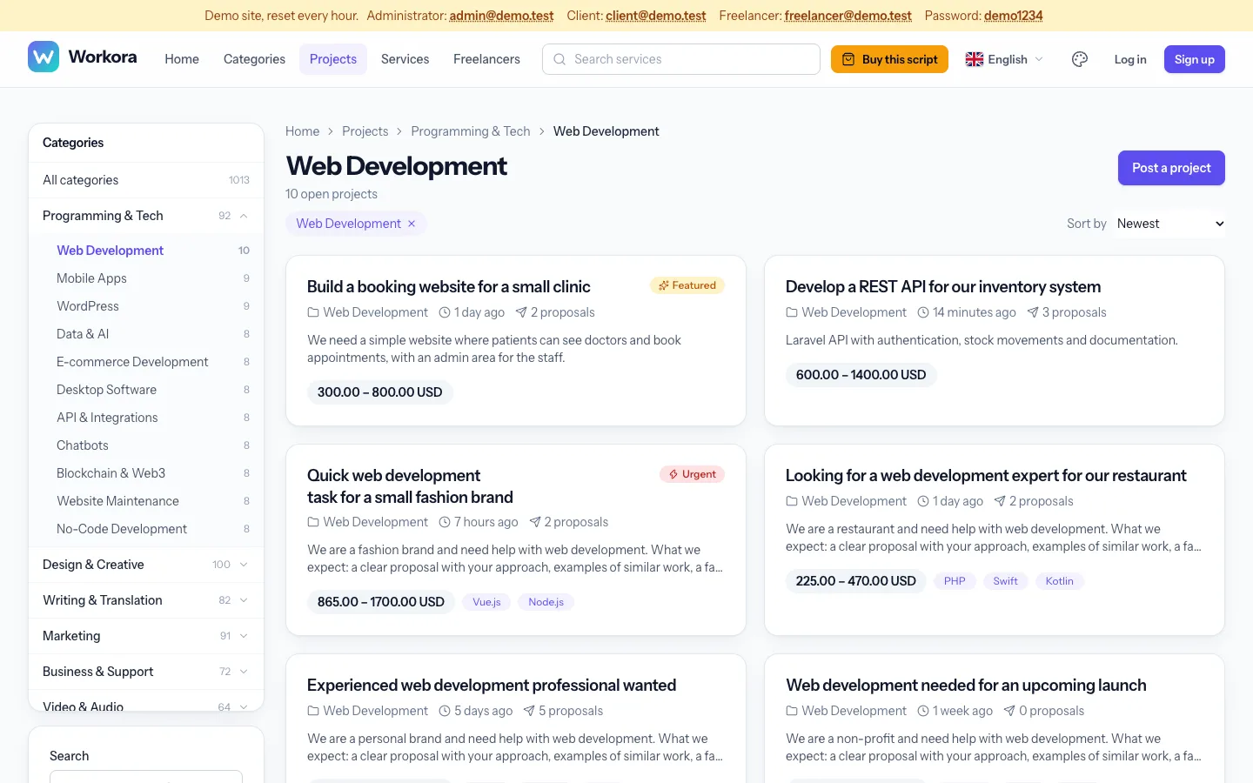Click the 10 open projects text

pyautogui.click(x=332, y=194)
